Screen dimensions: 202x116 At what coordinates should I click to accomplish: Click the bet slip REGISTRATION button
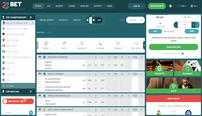[173, 47]
